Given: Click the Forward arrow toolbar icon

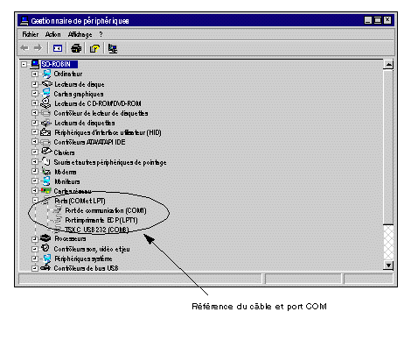Looking at the screenshot, I should click(38, 48).
